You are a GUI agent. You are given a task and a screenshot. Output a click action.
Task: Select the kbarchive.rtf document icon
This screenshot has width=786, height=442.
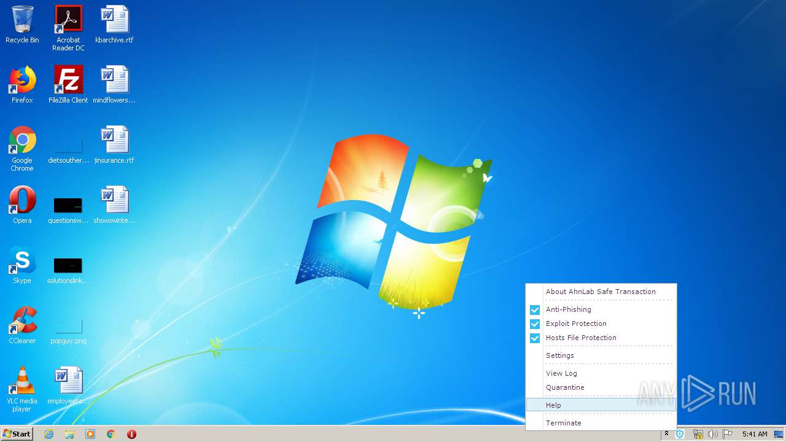tap(114, 25)
